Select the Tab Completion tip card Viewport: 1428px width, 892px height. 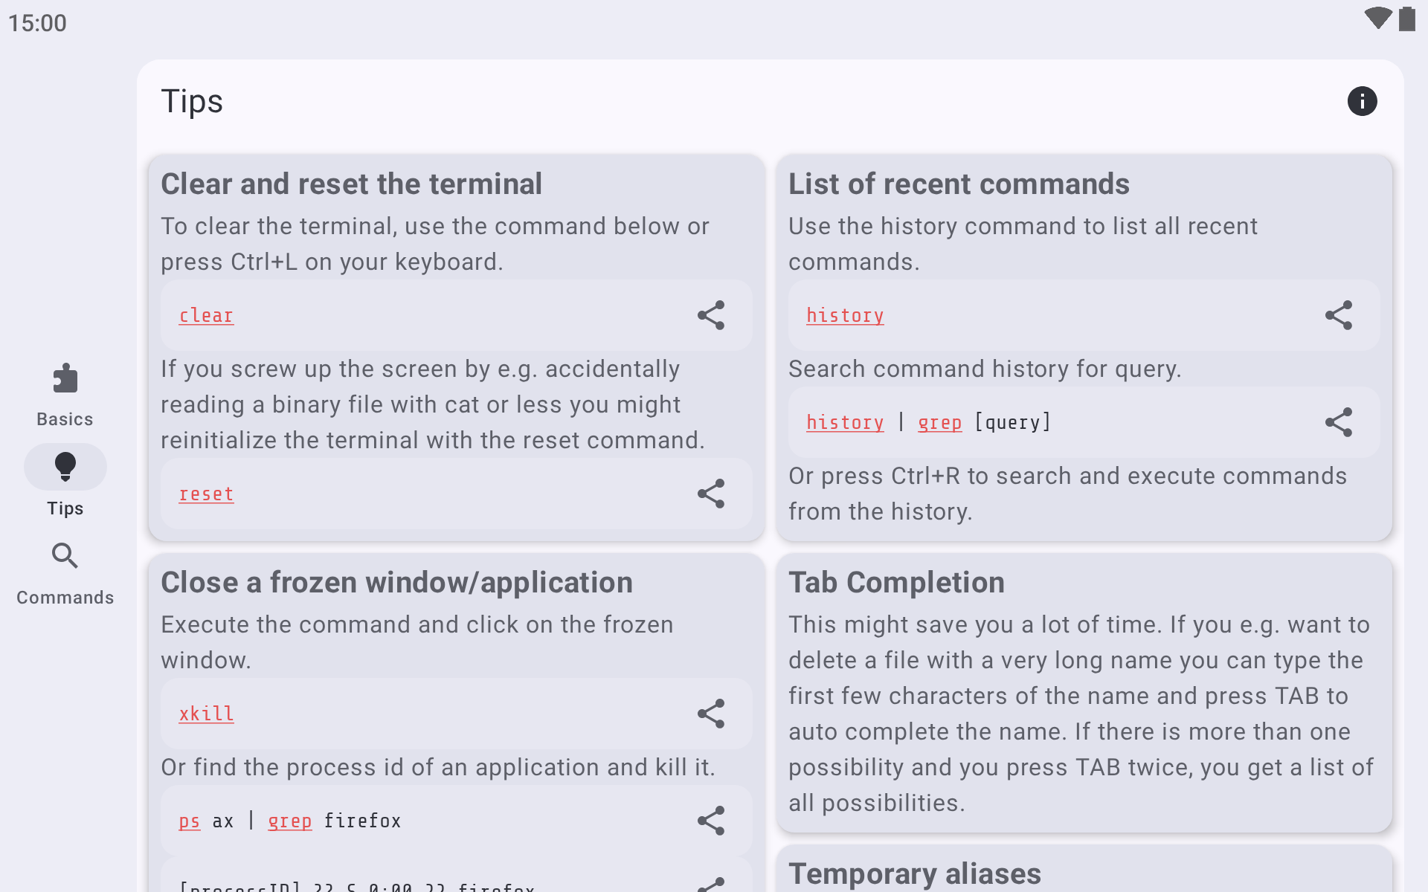[1084, 693]
